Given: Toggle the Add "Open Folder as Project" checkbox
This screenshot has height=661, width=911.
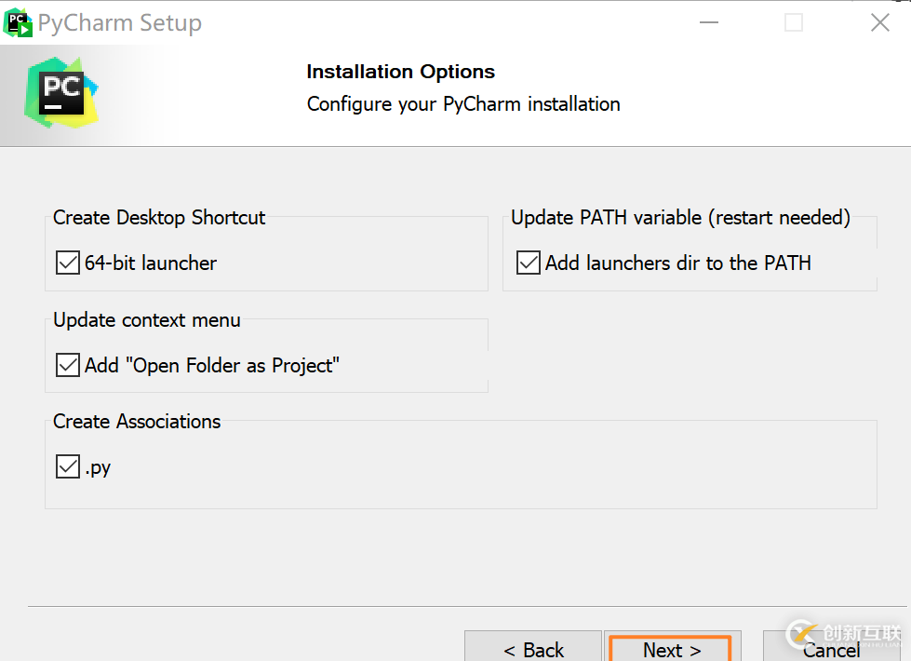Looking at the screenshot, I should (67, 365).
